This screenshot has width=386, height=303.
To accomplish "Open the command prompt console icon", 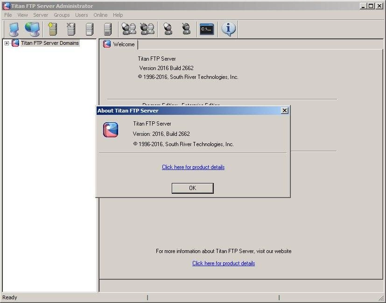I will pos(207,29).
